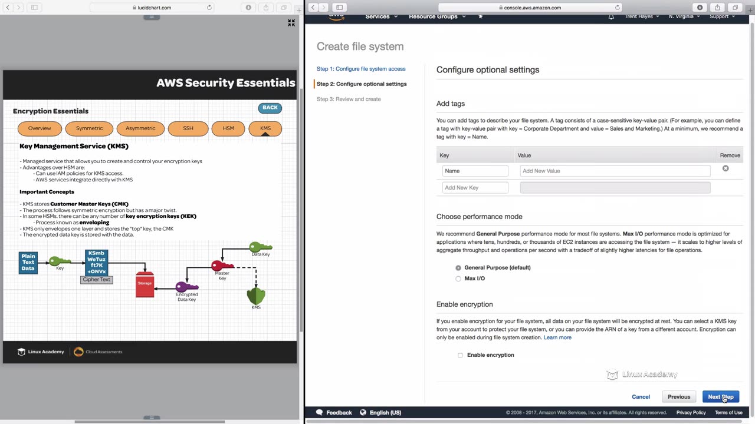
Task: Show tab overview in the AWS console Safari window
Action: 735,8
